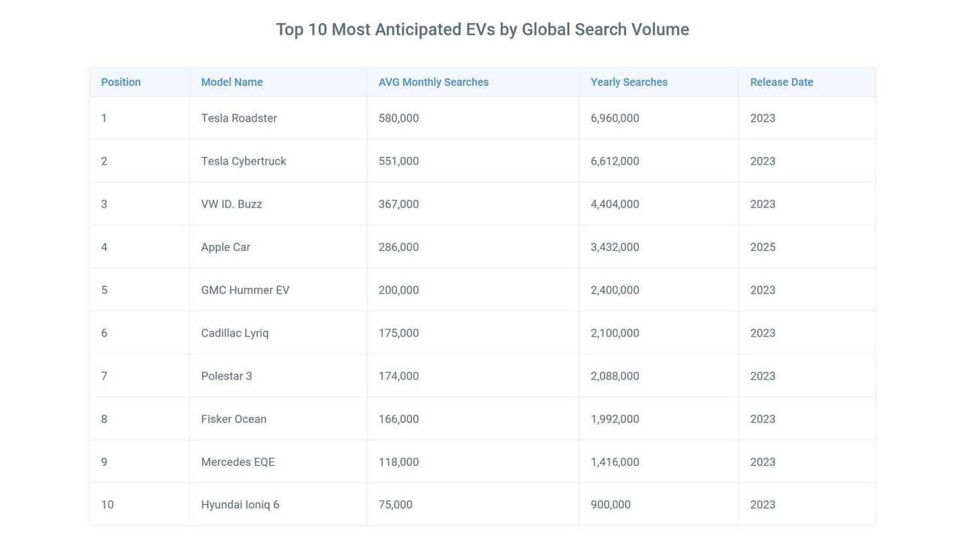Select the Tesla Roadster model name

coord(239,118)
